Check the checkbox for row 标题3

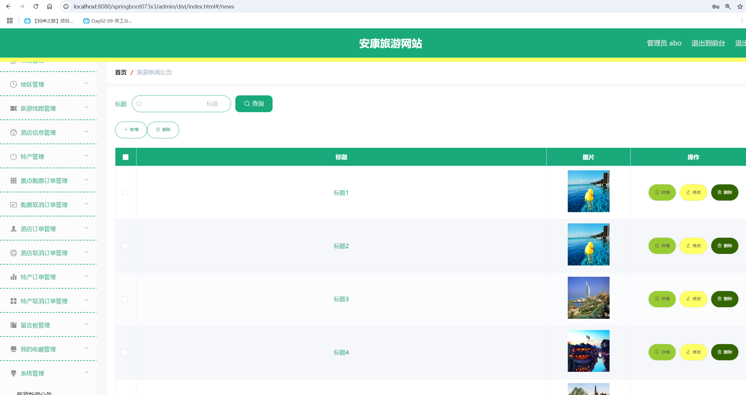point(125,299)
